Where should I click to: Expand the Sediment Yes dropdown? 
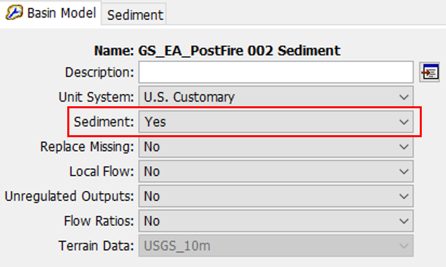coord(276,122)
